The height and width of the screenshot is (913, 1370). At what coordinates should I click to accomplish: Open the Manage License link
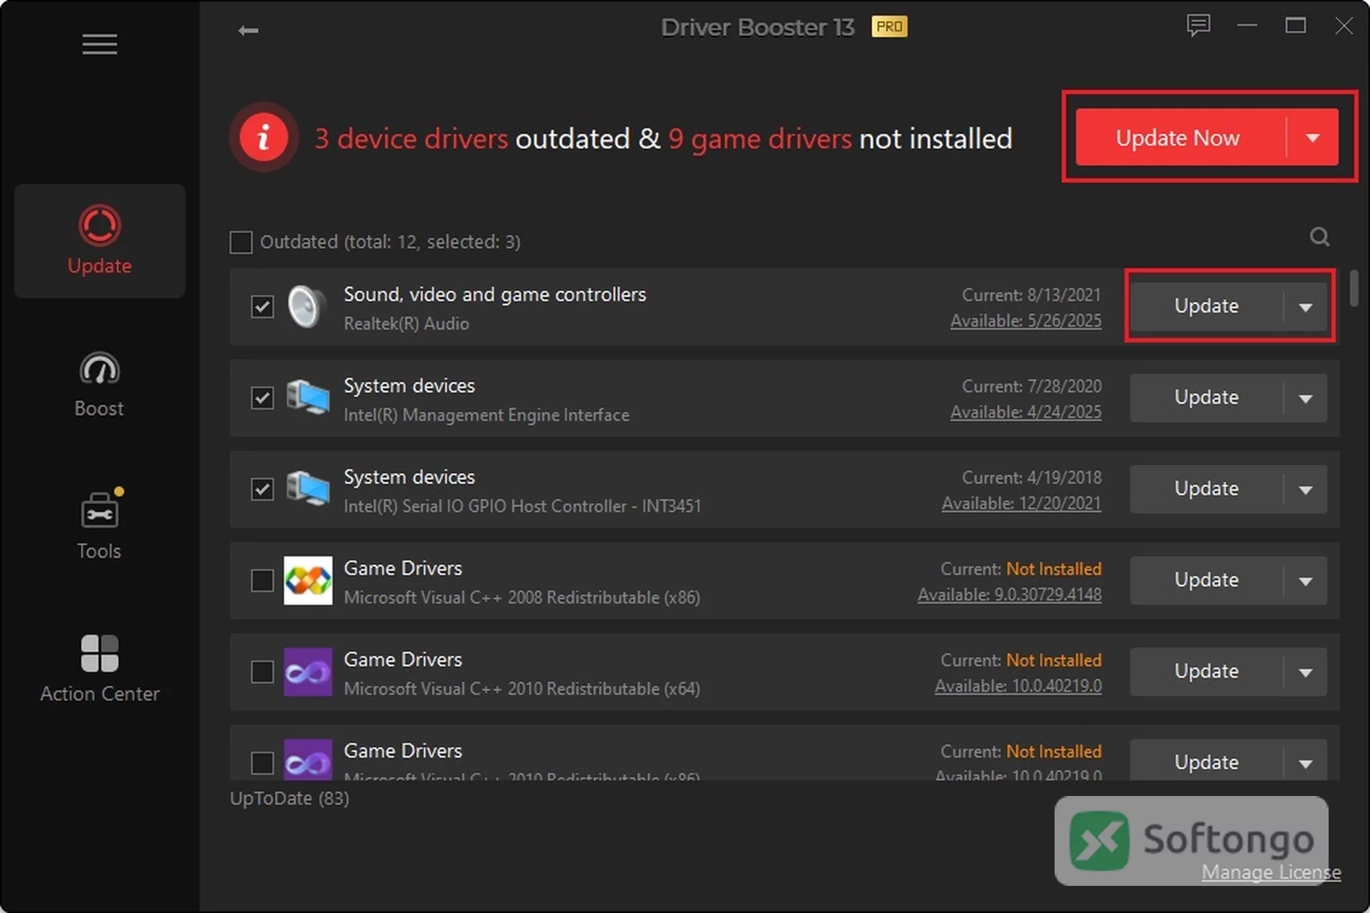pyautogui.click(x=1271, y=872)
